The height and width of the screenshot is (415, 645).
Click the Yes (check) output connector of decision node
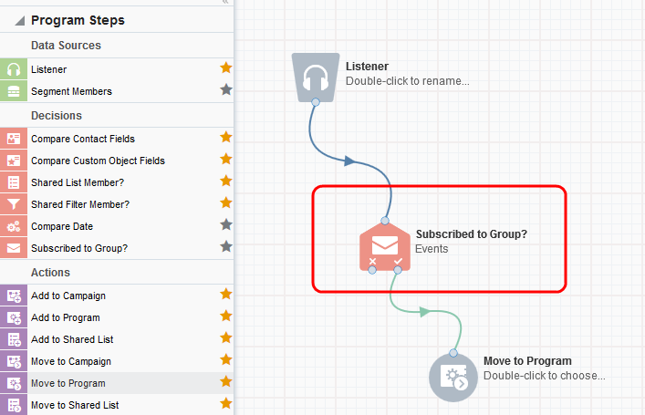coord(398,270)
